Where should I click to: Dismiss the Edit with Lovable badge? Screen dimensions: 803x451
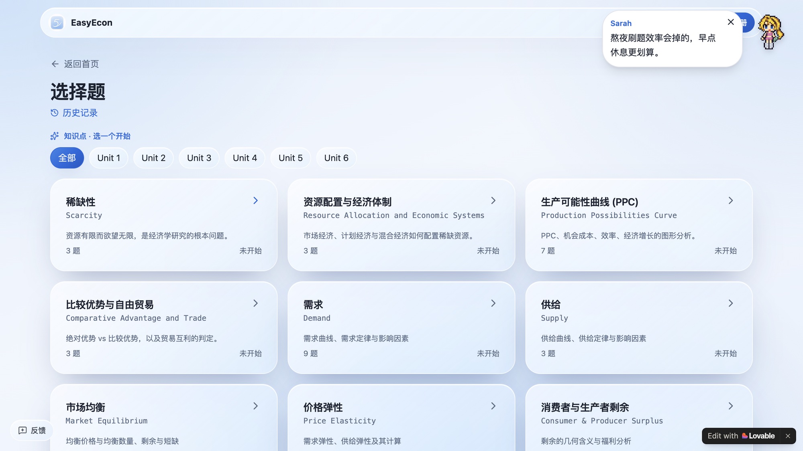pyautogui.click(x=788, y=436)
